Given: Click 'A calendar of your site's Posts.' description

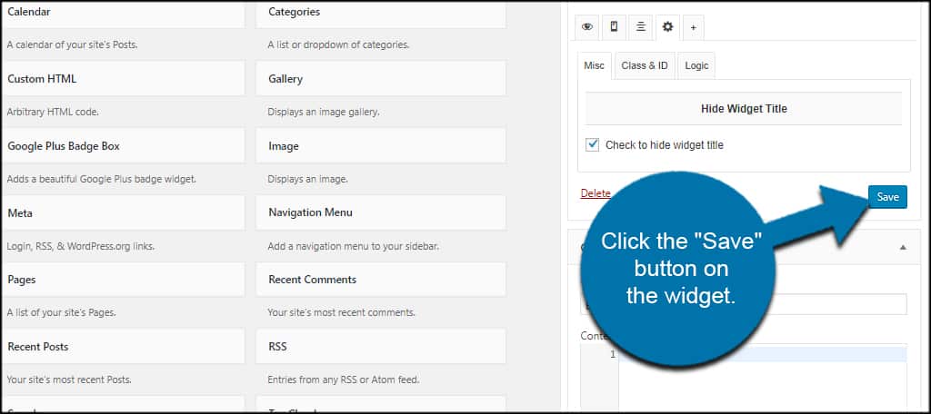Looking at the screenshot, I should pos(73,44).
